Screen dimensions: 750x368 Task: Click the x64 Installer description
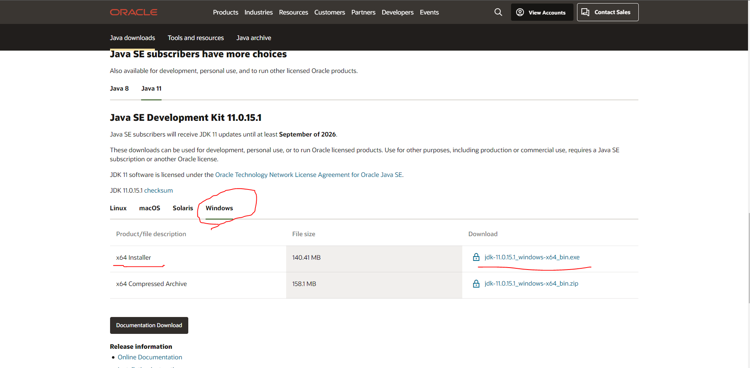point(134,257)
